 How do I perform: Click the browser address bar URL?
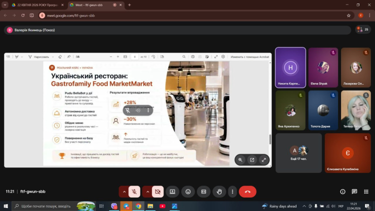71,15
